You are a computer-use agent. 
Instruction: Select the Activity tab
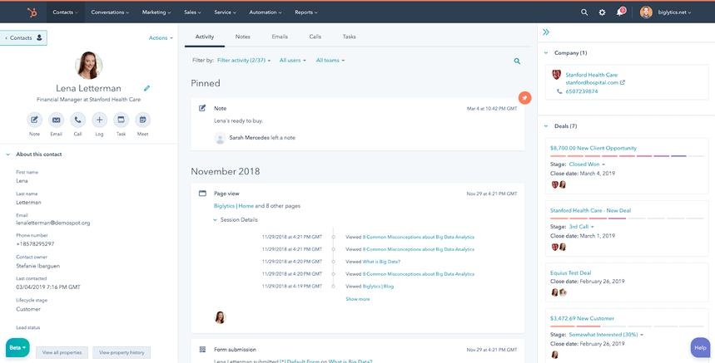(x=205, y=37)
